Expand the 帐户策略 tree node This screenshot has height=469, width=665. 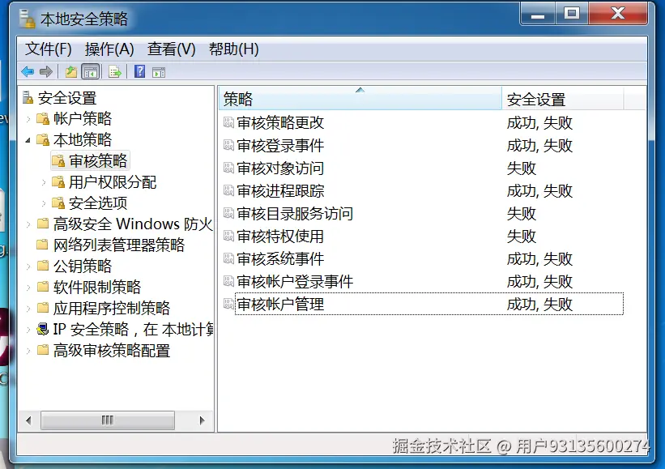[30, 118]
